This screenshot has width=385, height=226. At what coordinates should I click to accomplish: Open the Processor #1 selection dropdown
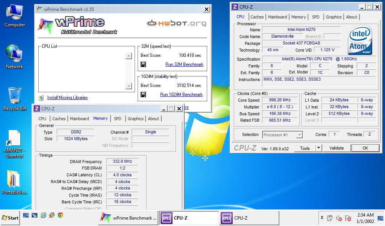[x=282, y=135]
